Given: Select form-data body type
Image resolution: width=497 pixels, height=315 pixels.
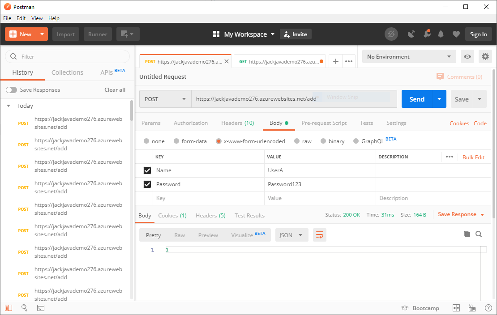Looking at the screenshot, I should [176, 141].
